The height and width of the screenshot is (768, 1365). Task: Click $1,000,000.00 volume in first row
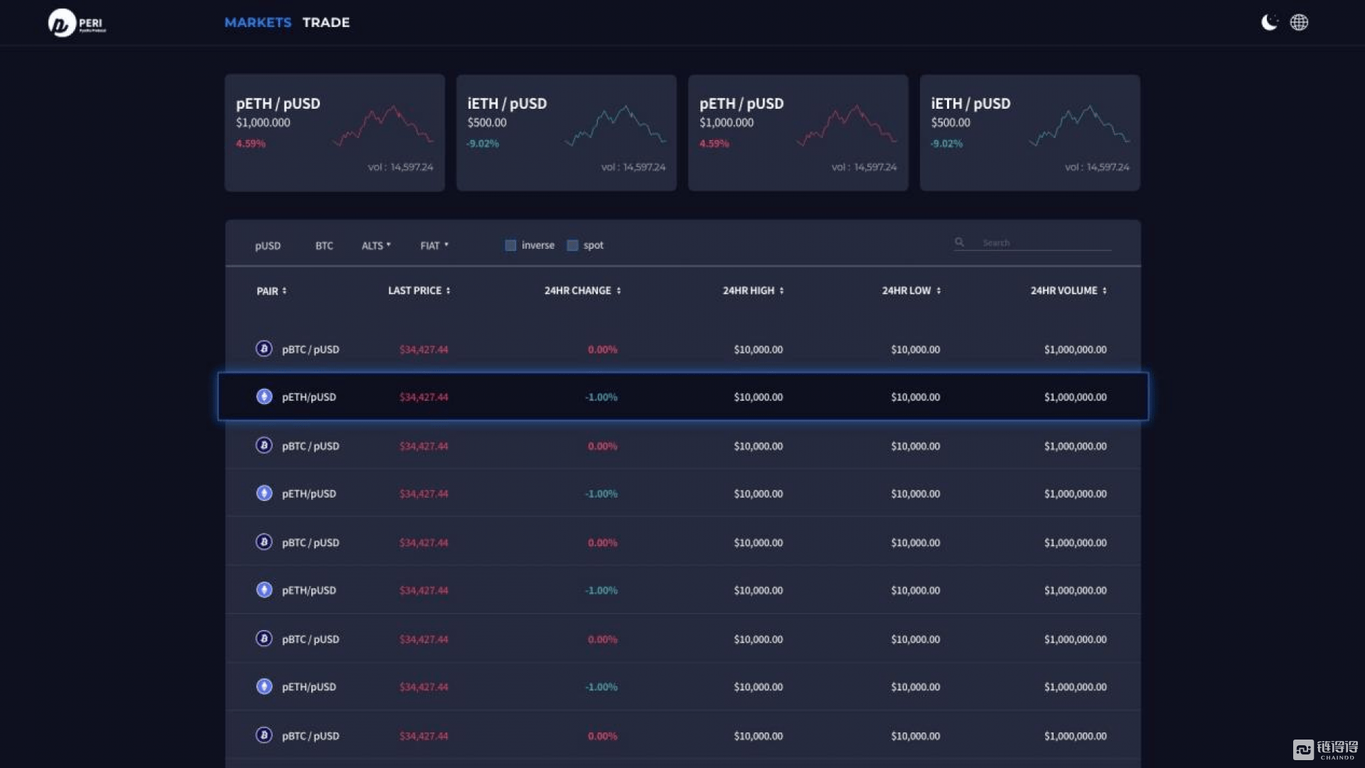coord(1076,349)
